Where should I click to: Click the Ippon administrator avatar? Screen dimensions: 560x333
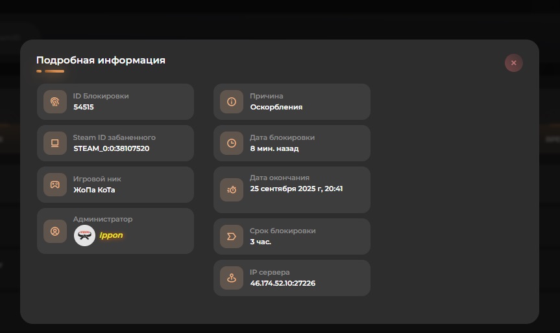(84, 235)
